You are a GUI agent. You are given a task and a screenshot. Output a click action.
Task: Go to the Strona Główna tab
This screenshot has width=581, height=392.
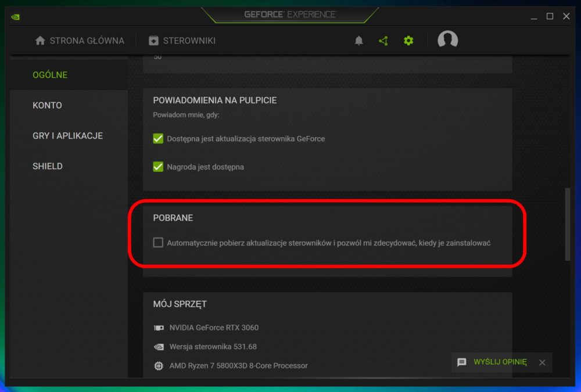pos(80,41)
